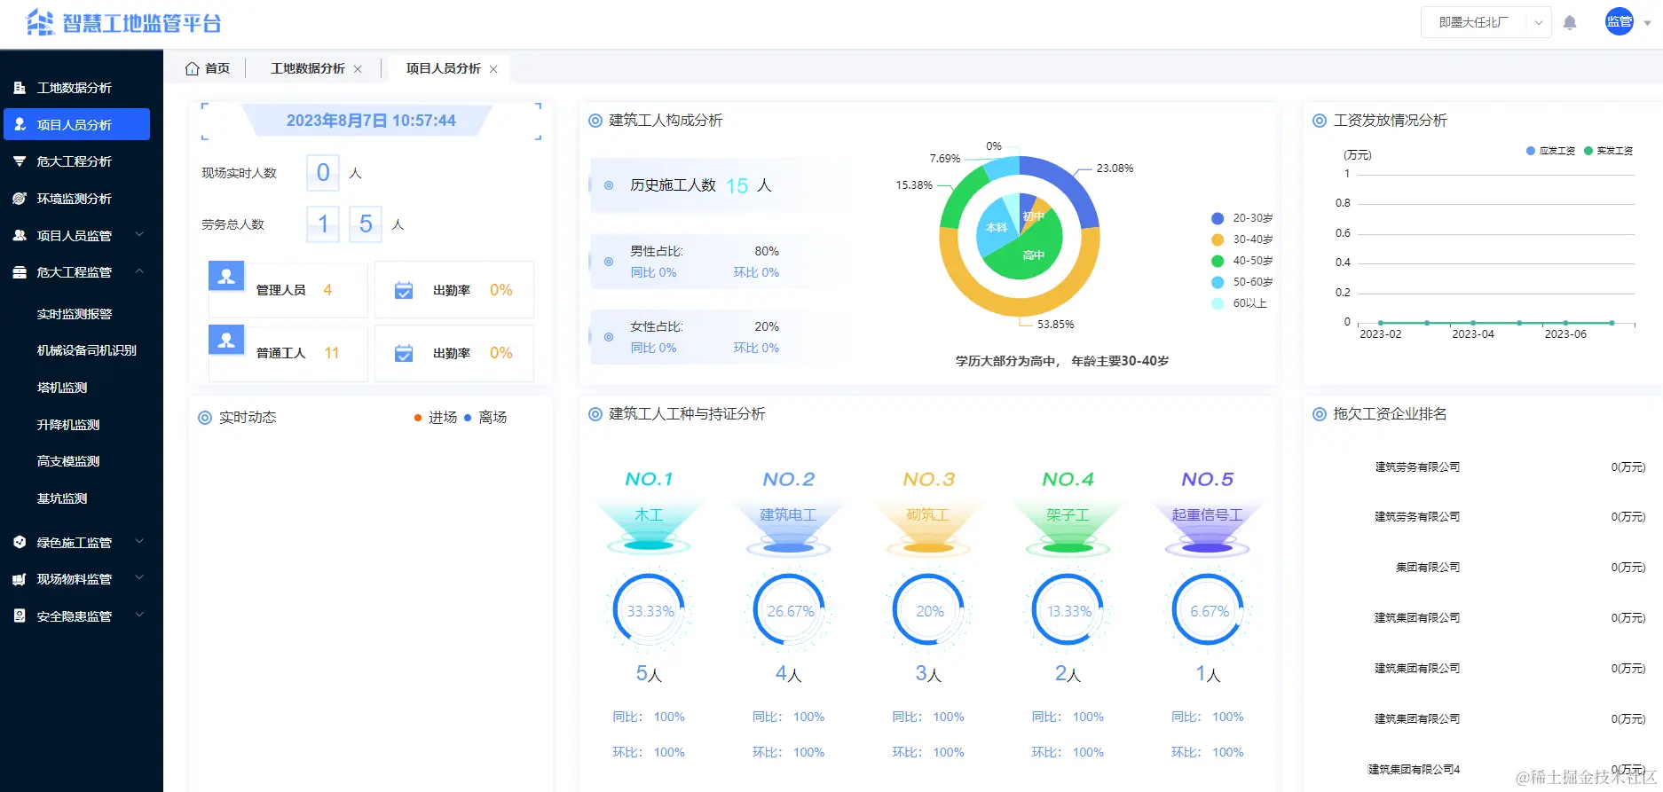Click the 拖欠工资企业排名 title icon
The image size is (1663, 792).
(x=1320, y=414)
